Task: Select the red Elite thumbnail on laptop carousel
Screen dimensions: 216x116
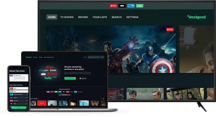Action: click(42, 103)
